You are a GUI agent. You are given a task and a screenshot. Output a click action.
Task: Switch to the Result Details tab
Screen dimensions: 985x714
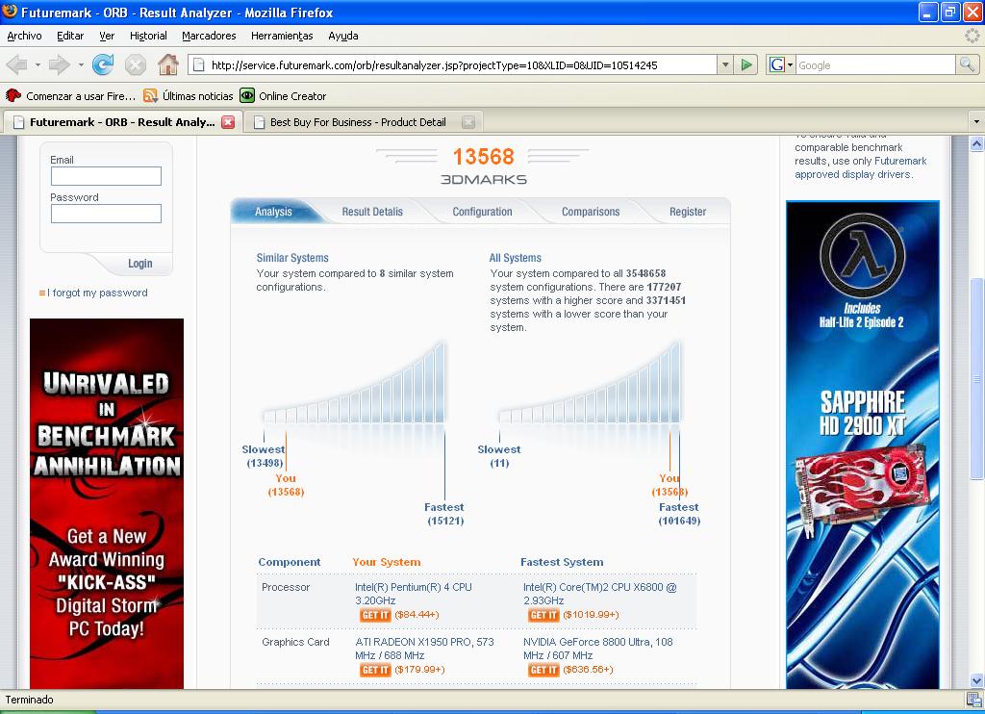click(x=372, y=212)
